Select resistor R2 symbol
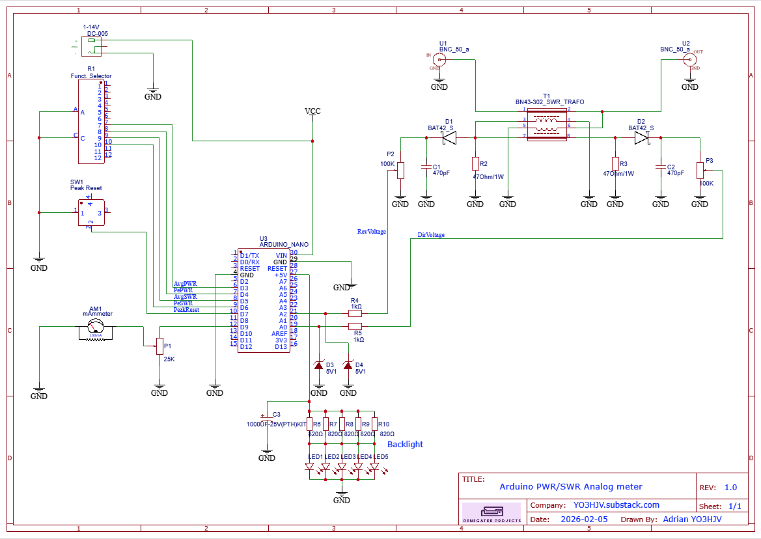The height and width of the screenshot is (539, 761). (x=475, y=163)
